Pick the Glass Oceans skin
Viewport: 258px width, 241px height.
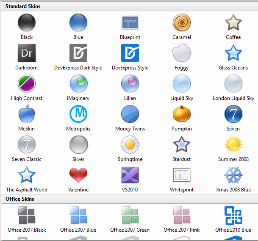233,53
